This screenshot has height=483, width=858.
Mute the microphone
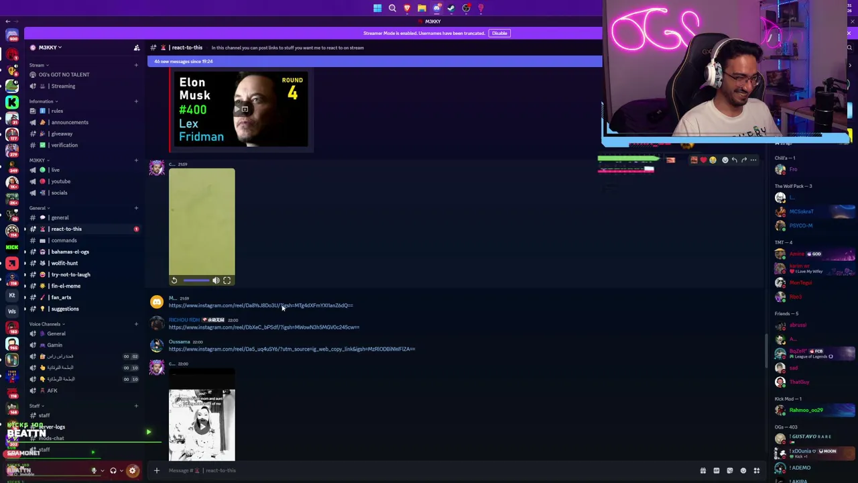94,471
